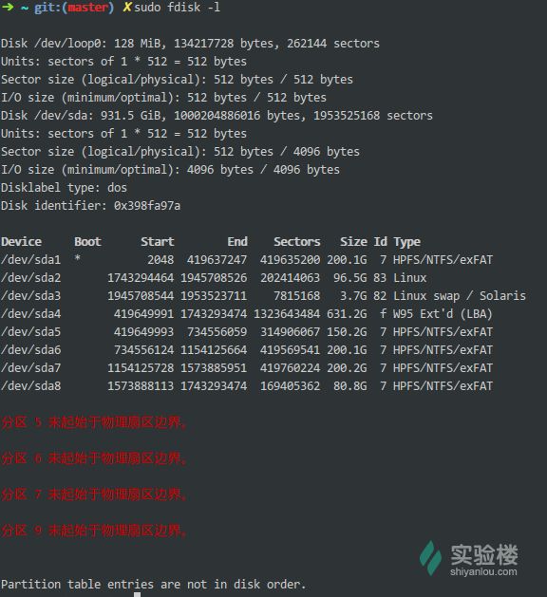The image size is (547, 597).
Task: Click the green prompt arrow icon
Action: point(8,7)
